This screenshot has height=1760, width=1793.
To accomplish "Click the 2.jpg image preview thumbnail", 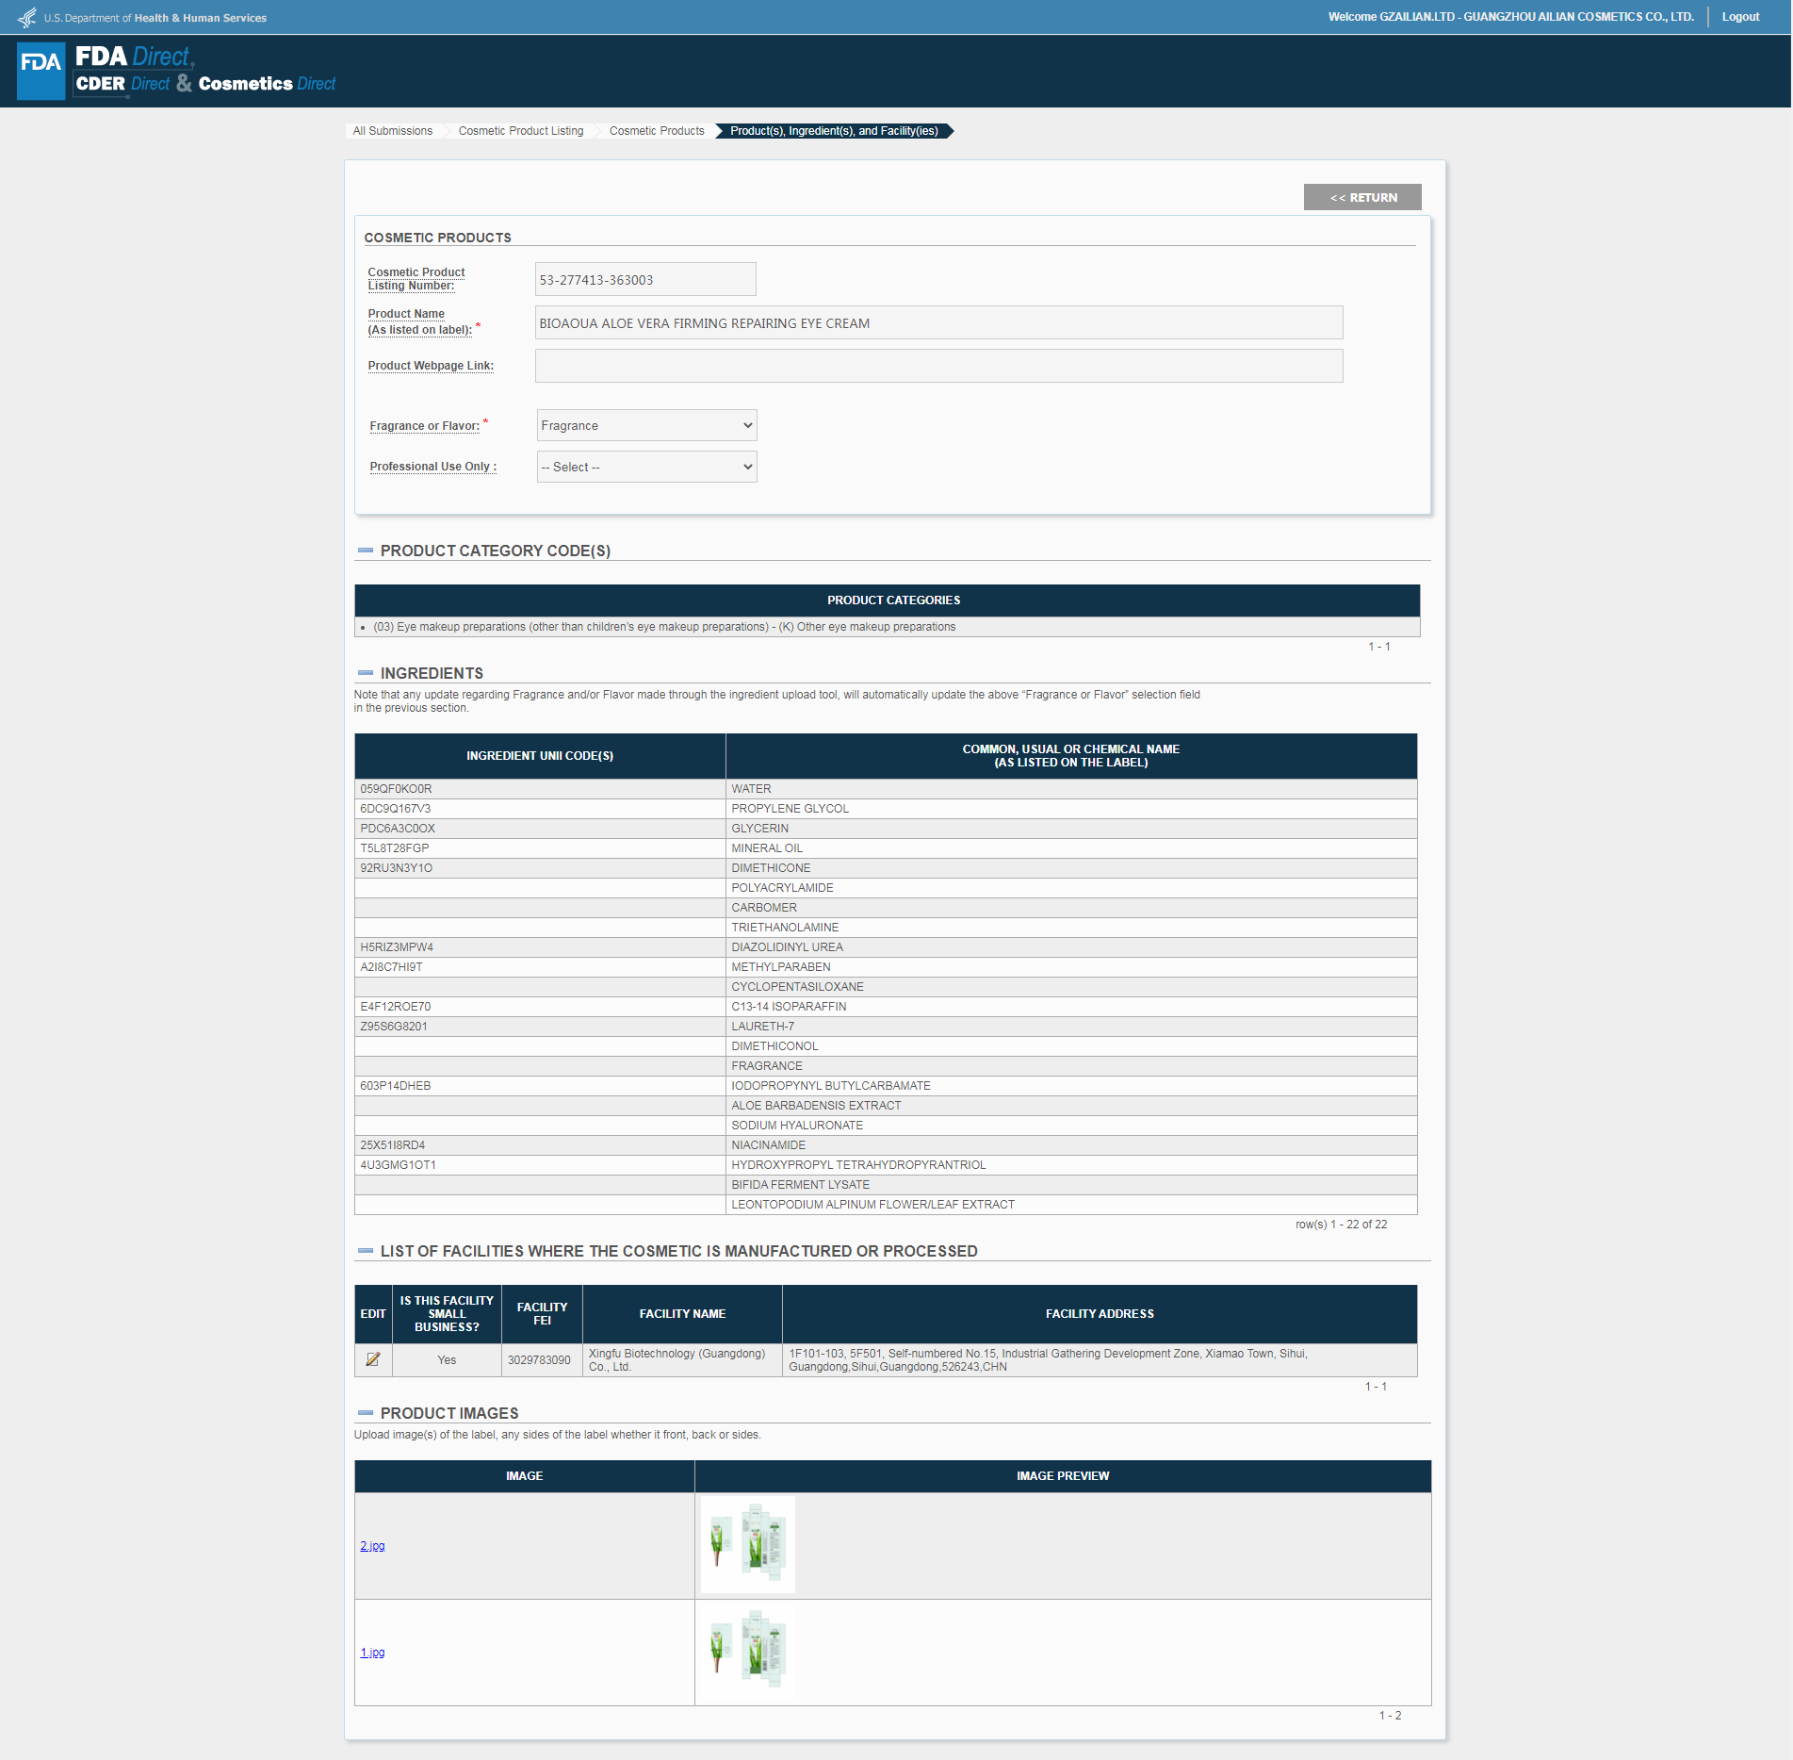I will [x=748, y=1545].
